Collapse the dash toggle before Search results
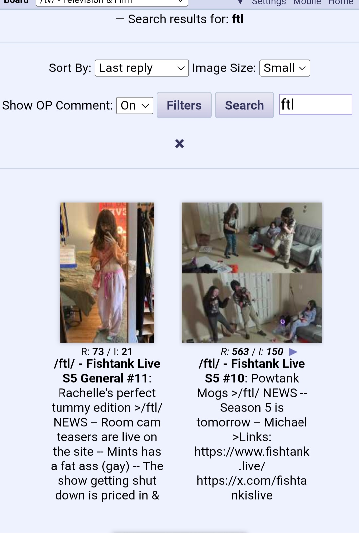This screenshot has width=359, height=533. pos(120,19)
